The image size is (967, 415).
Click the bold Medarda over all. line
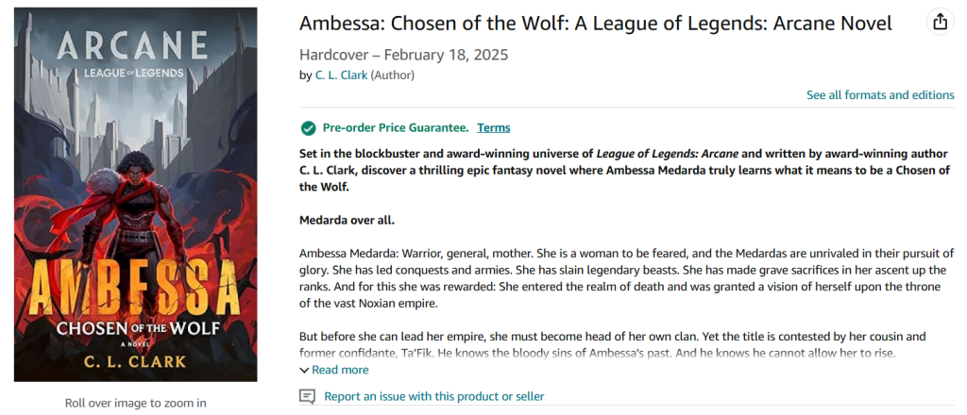[347, 221]
